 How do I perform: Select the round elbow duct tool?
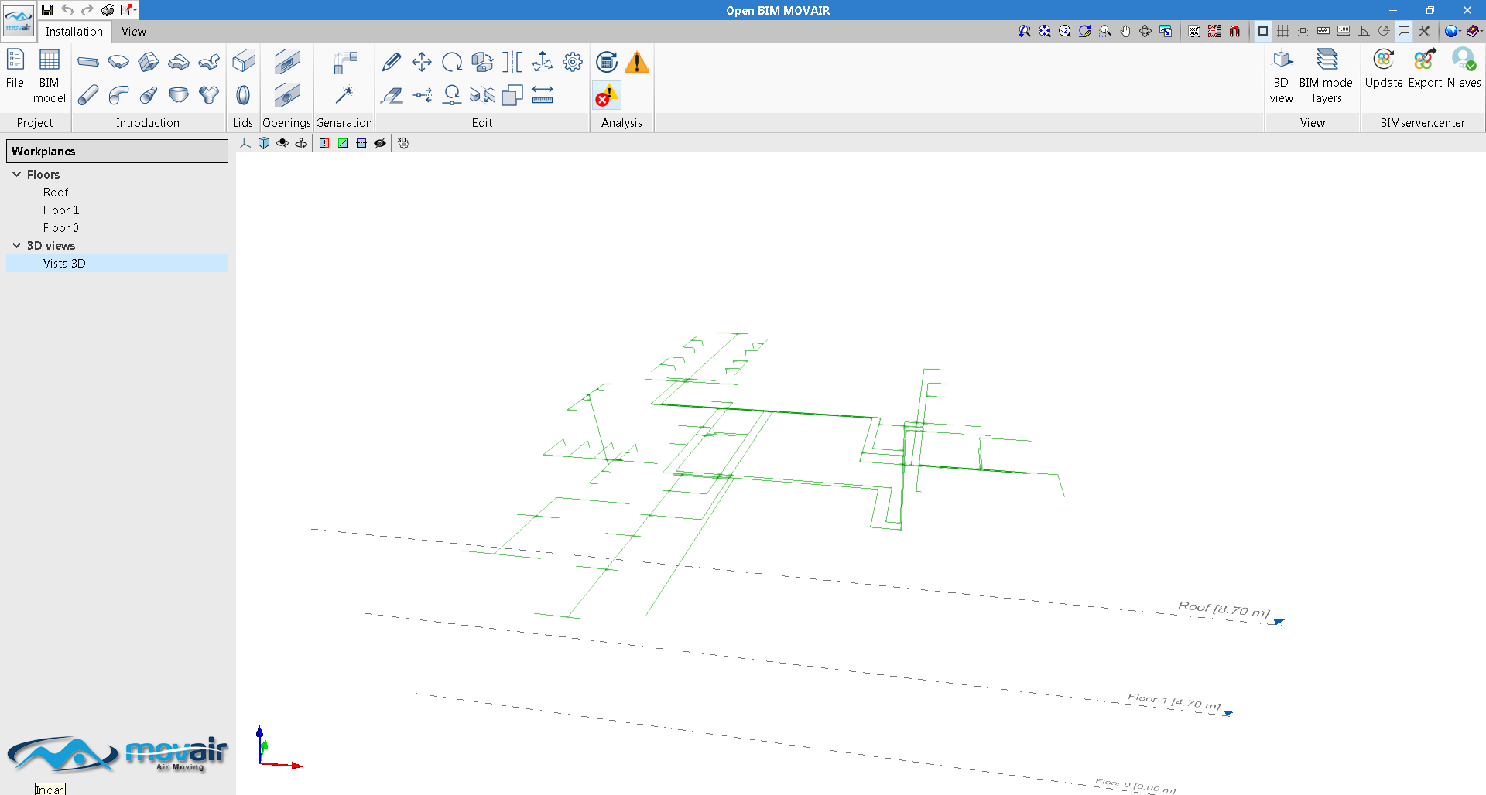[118, 95]
